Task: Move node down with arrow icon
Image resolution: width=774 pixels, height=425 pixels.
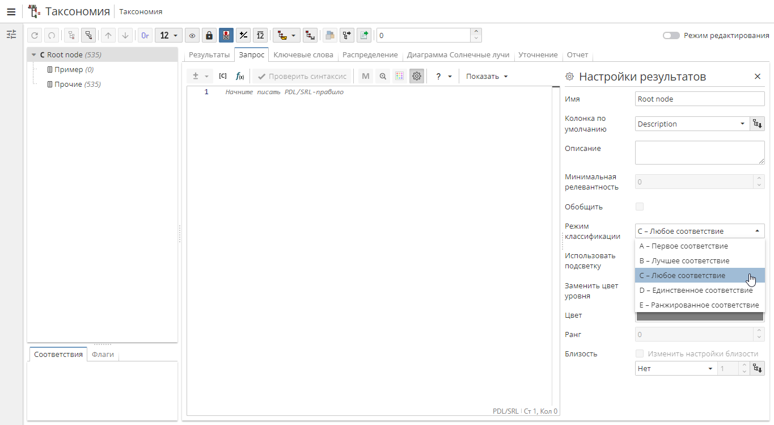Action: coord(125,35)
